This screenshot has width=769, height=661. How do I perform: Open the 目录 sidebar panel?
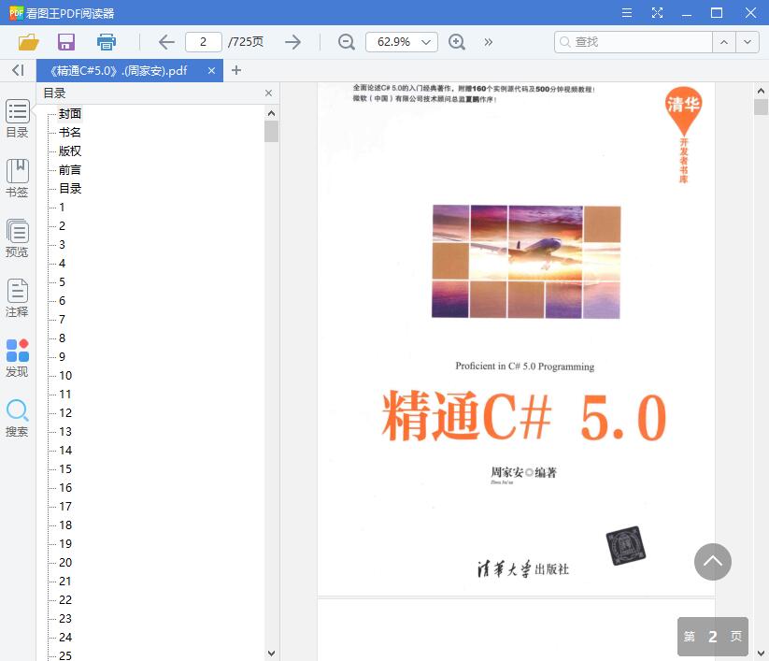(x=17, y=120)
